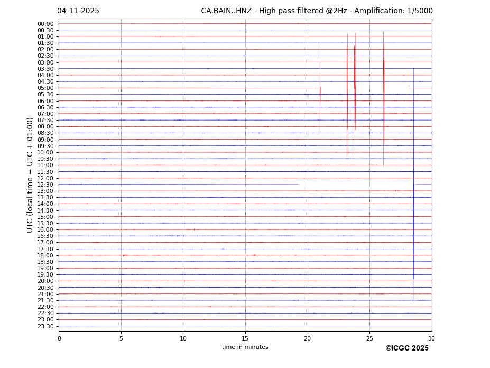Click the UTC local time y-axis label
This screenshot has height=368, width=490.
(30, 174)
